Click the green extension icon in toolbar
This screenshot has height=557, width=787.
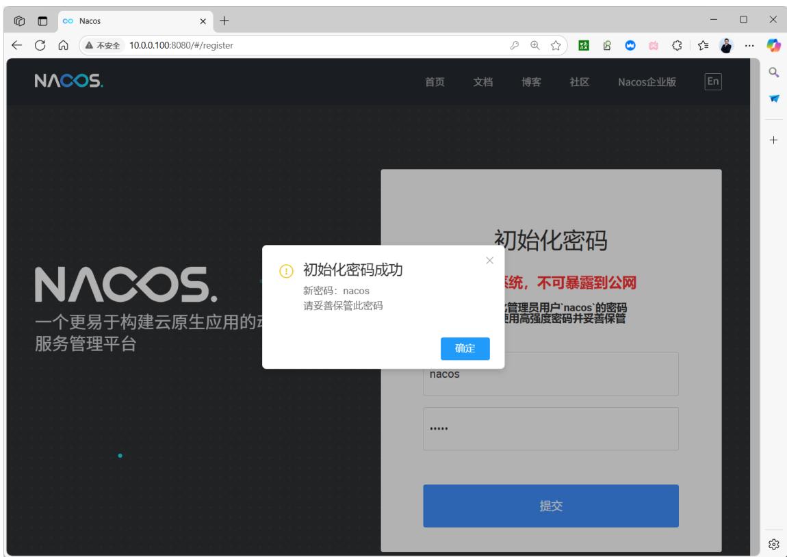point(583,45)
